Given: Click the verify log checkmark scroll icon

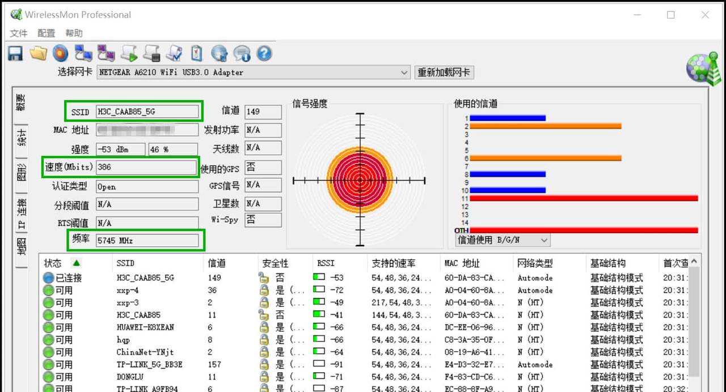Looking at the screenshot, I should coord(174,53).
